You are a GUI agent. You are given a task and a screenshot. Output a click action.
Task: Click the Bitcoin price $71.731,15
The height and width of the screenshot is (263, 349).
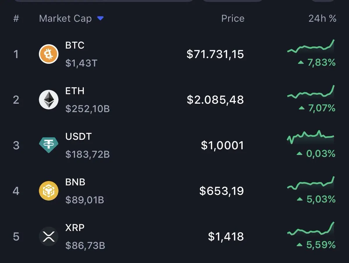(215, 54)
